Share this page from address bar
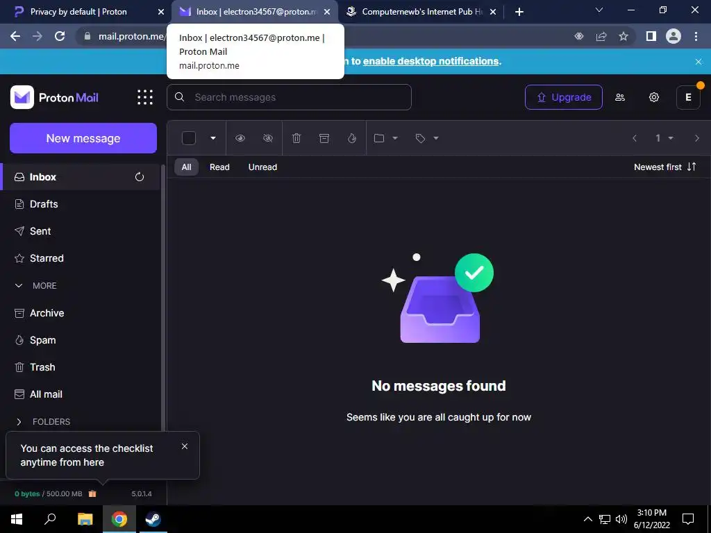Viewport: 711px width, 533px height. pyautogui.click(x=601, y=36)
